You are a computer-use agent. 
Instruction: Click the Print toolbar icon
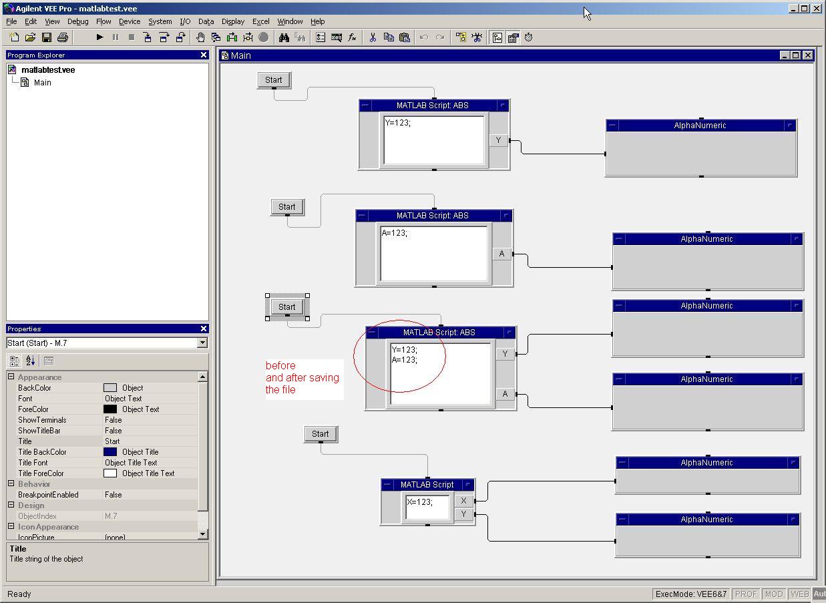click(63, 37)
